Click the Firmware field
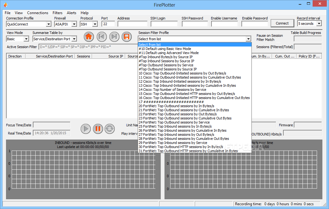Image resolution: width=329 pixels, height=209 pixels. click(x=308, y=125)
